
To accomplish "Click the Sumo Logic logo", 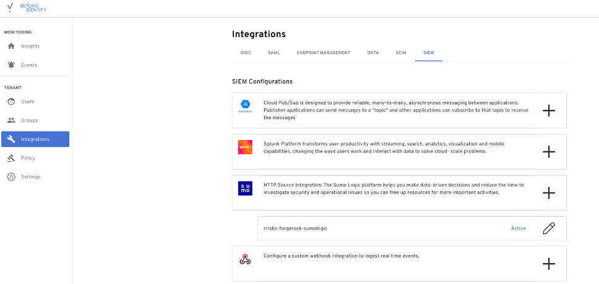I will (245, 188).
